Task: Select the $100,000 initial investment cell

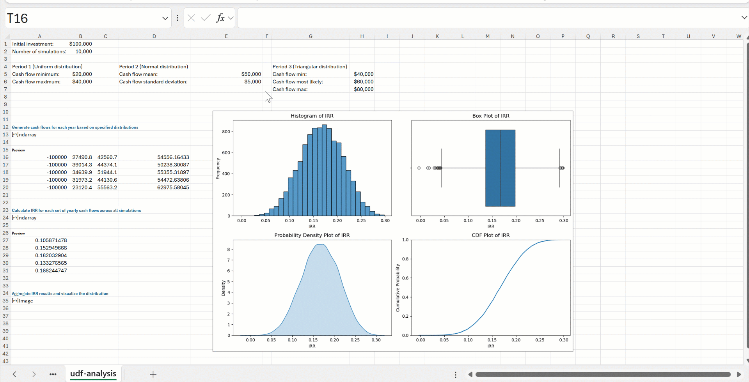Action: (x=80, y=44)
